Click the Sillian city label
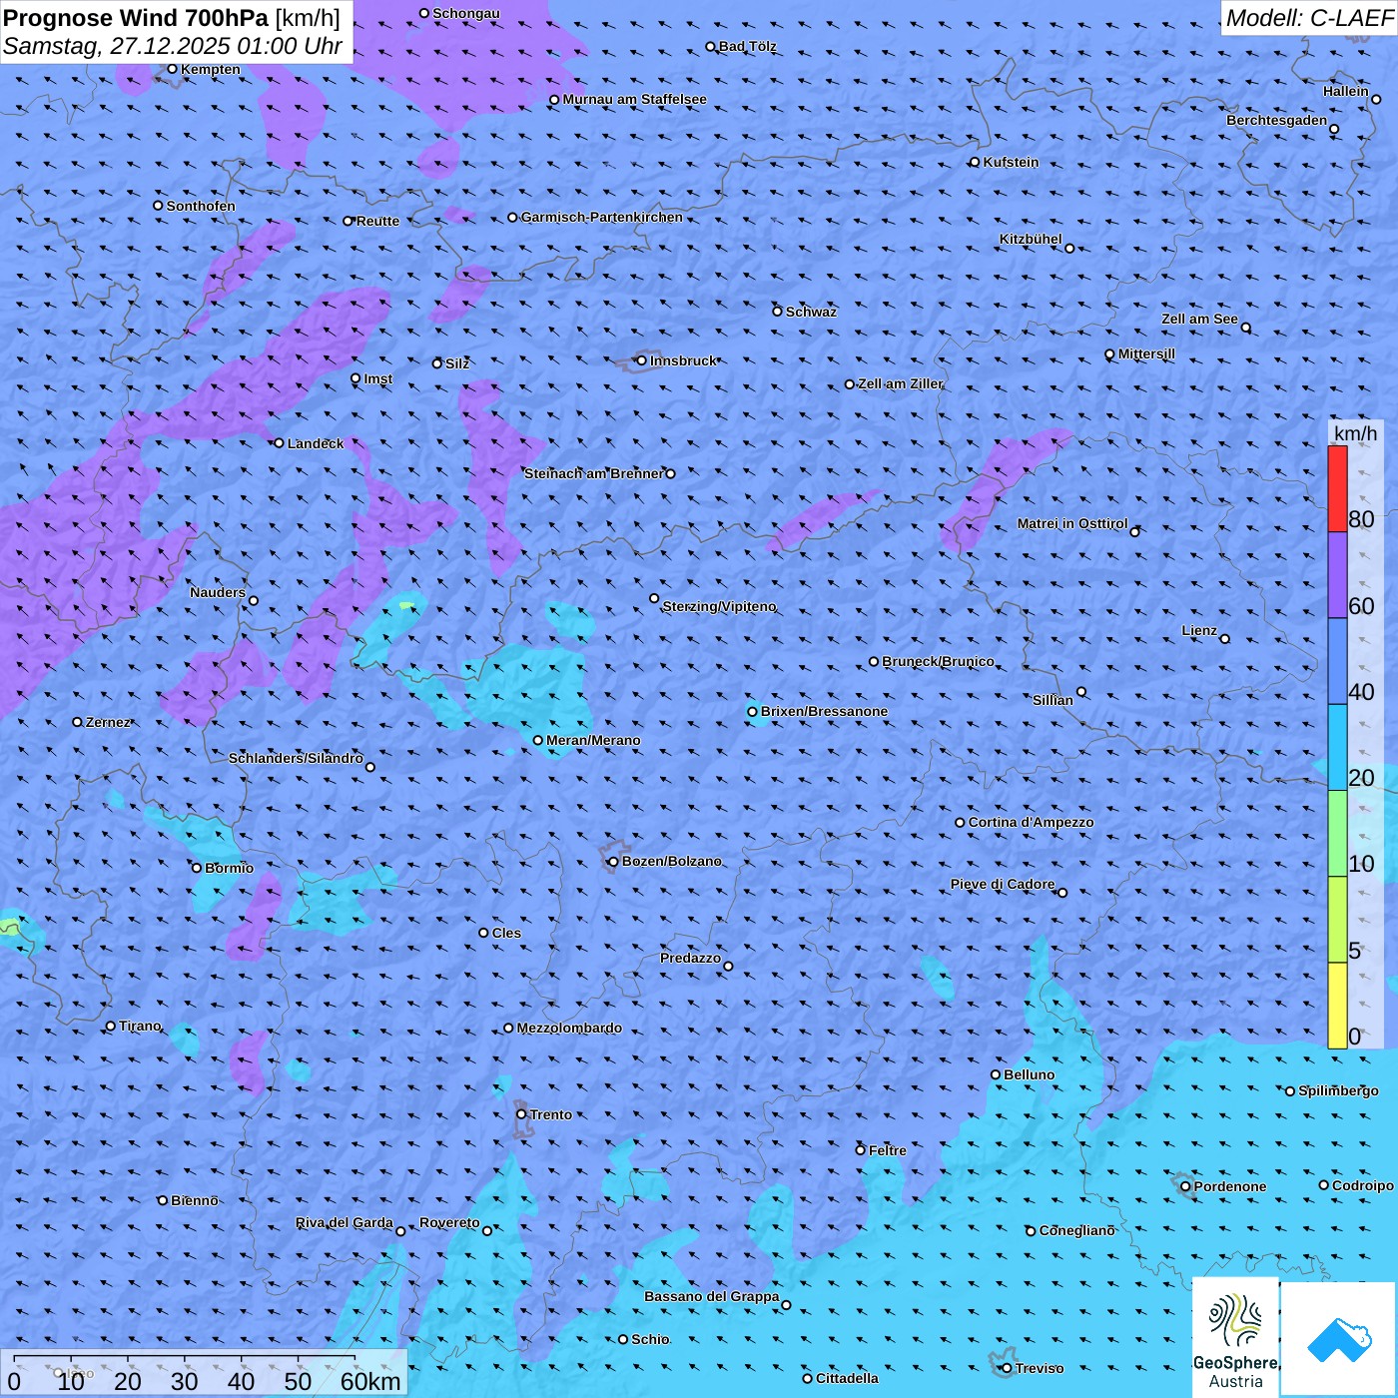Image resolution: width=1398 pixels, height=1398 pixels. point(1052,700)
